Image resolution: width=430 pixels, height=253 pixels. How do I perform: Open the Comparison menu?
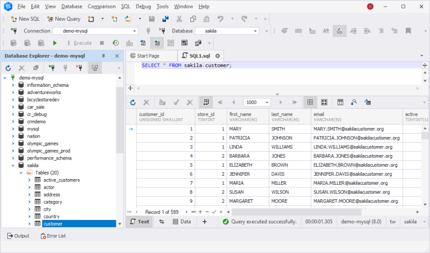pyautogui.click(x=101, y=6)
